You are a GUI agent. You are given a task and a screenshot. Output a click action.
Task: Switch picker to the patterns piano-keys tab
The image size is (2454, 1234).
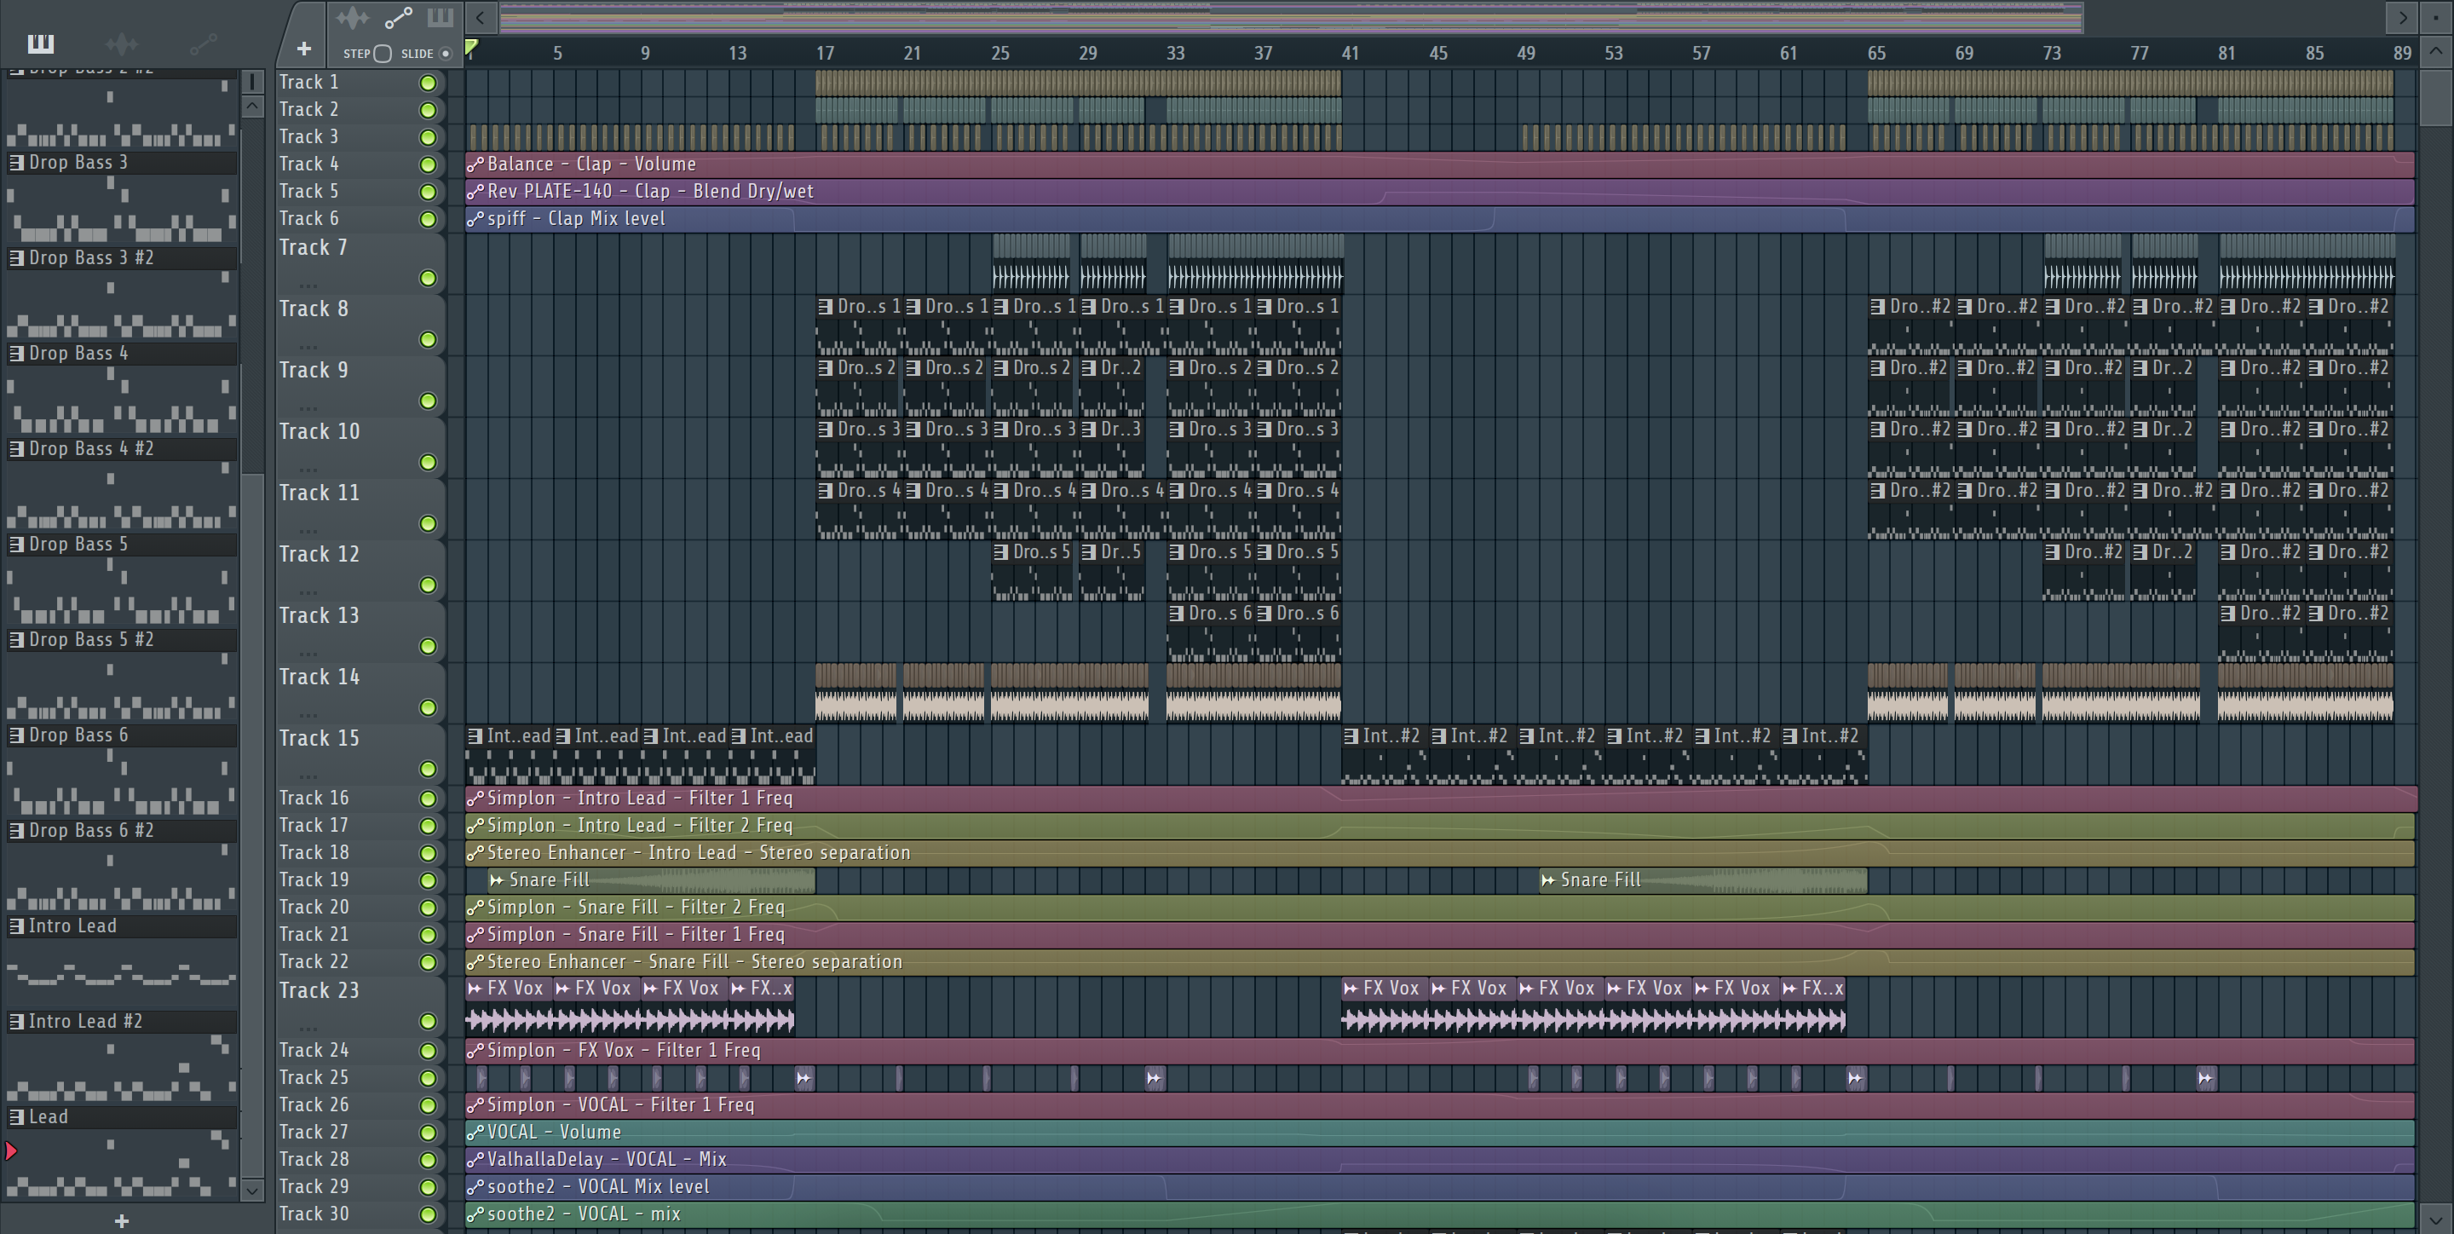tap(41, 43)
